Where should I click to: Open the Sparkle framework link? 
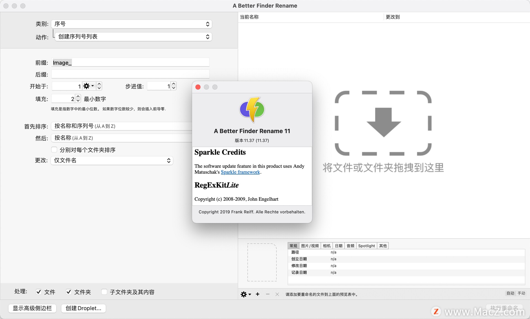(x=240, y=172)
